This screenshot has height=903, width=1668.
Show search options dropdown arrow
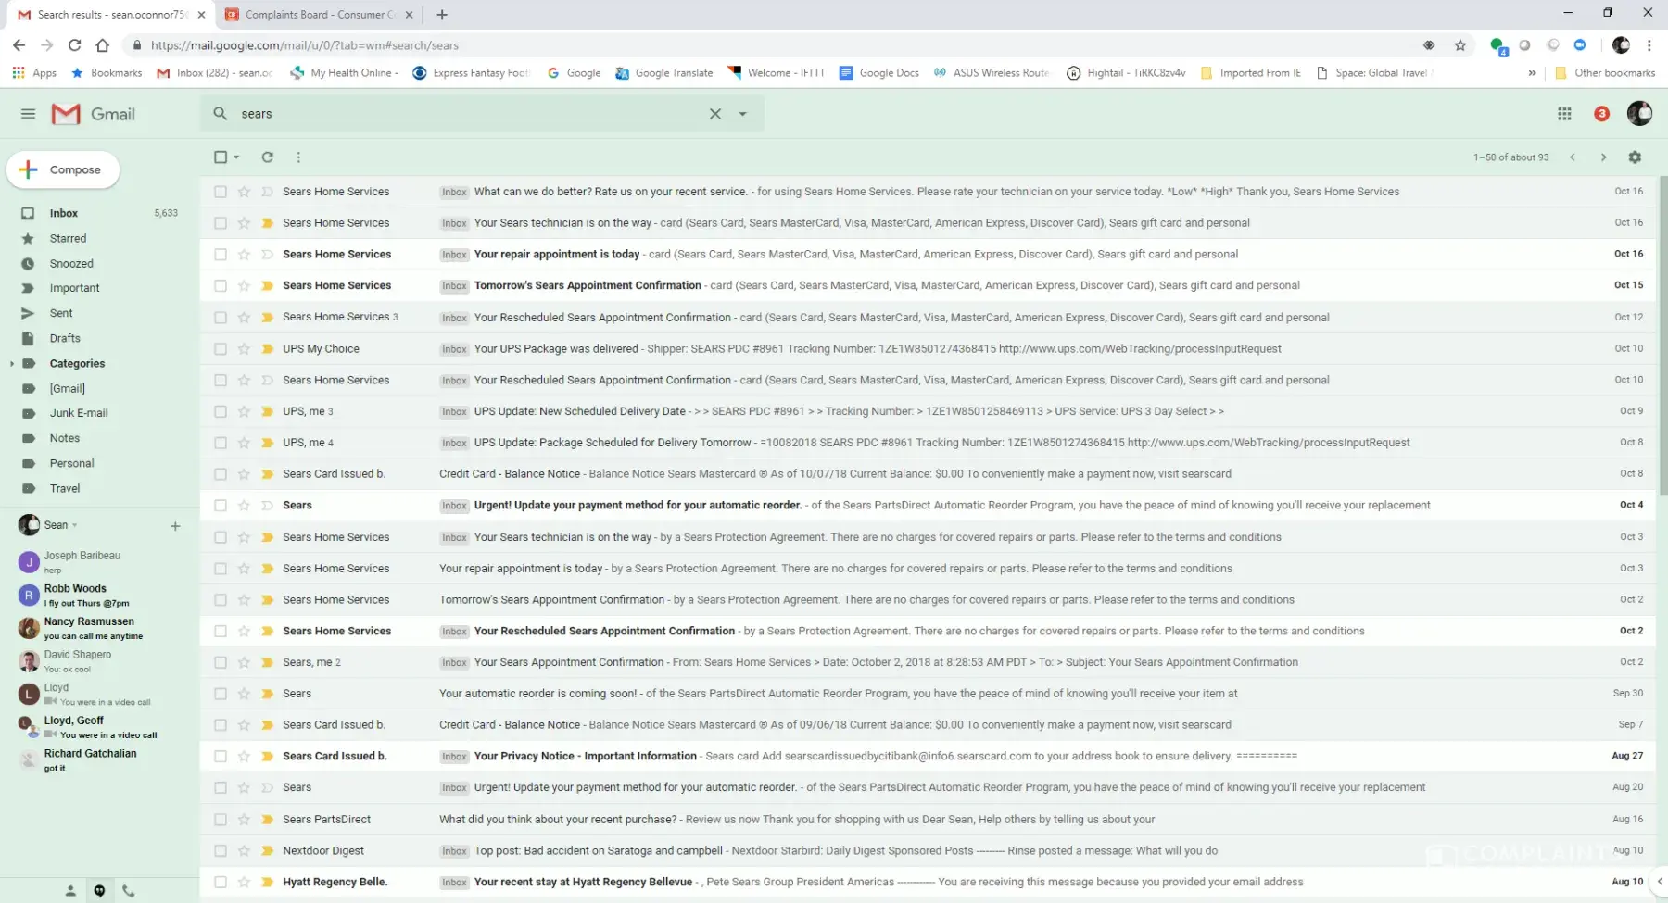click(742, 114)
